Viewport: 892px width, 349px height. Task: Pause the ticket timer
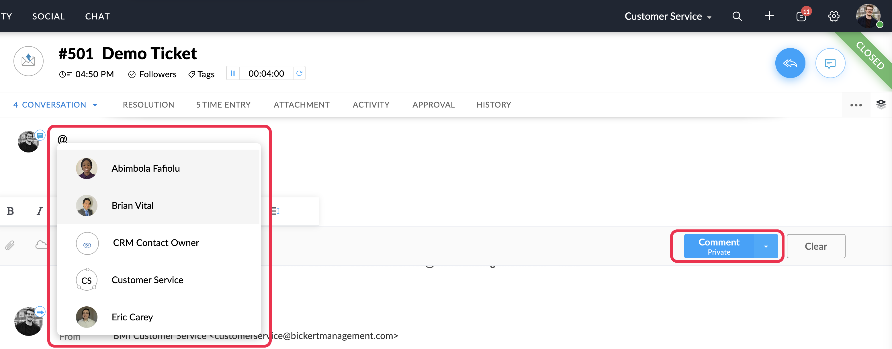click(x=233, y=74)
